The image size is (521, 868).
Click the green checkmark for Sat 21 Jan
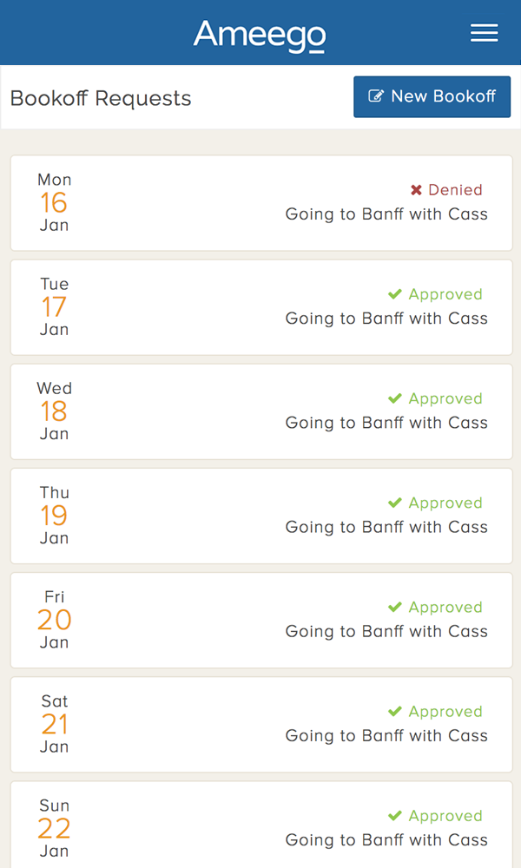[x=395, y=711]
